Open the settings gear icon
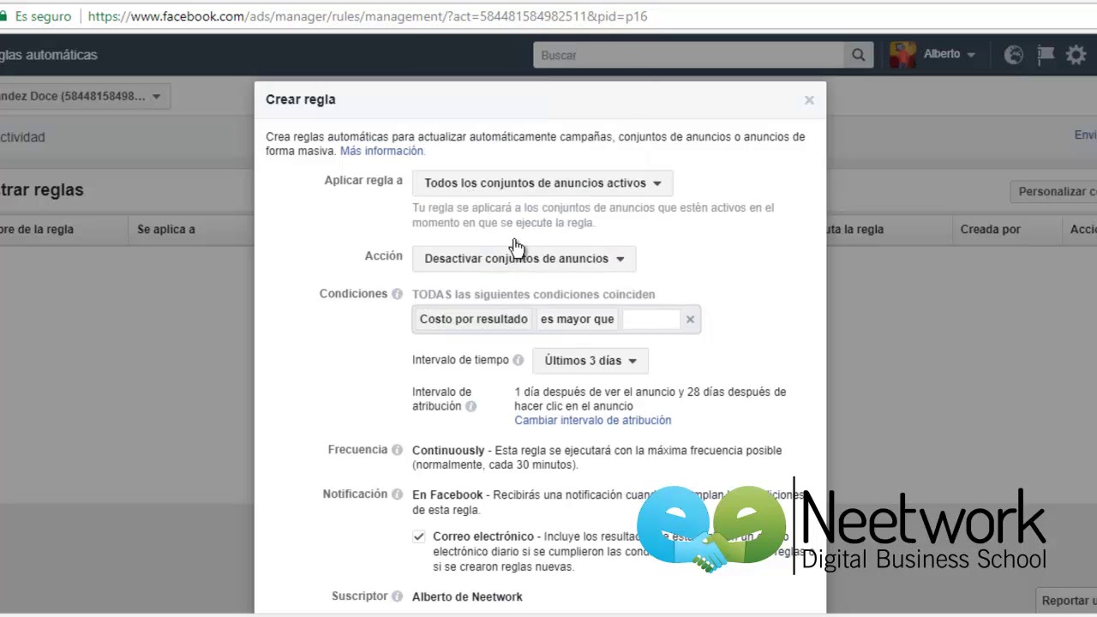The height and width of the screenshot is (617, 1097). click(x=1076, y=55)
